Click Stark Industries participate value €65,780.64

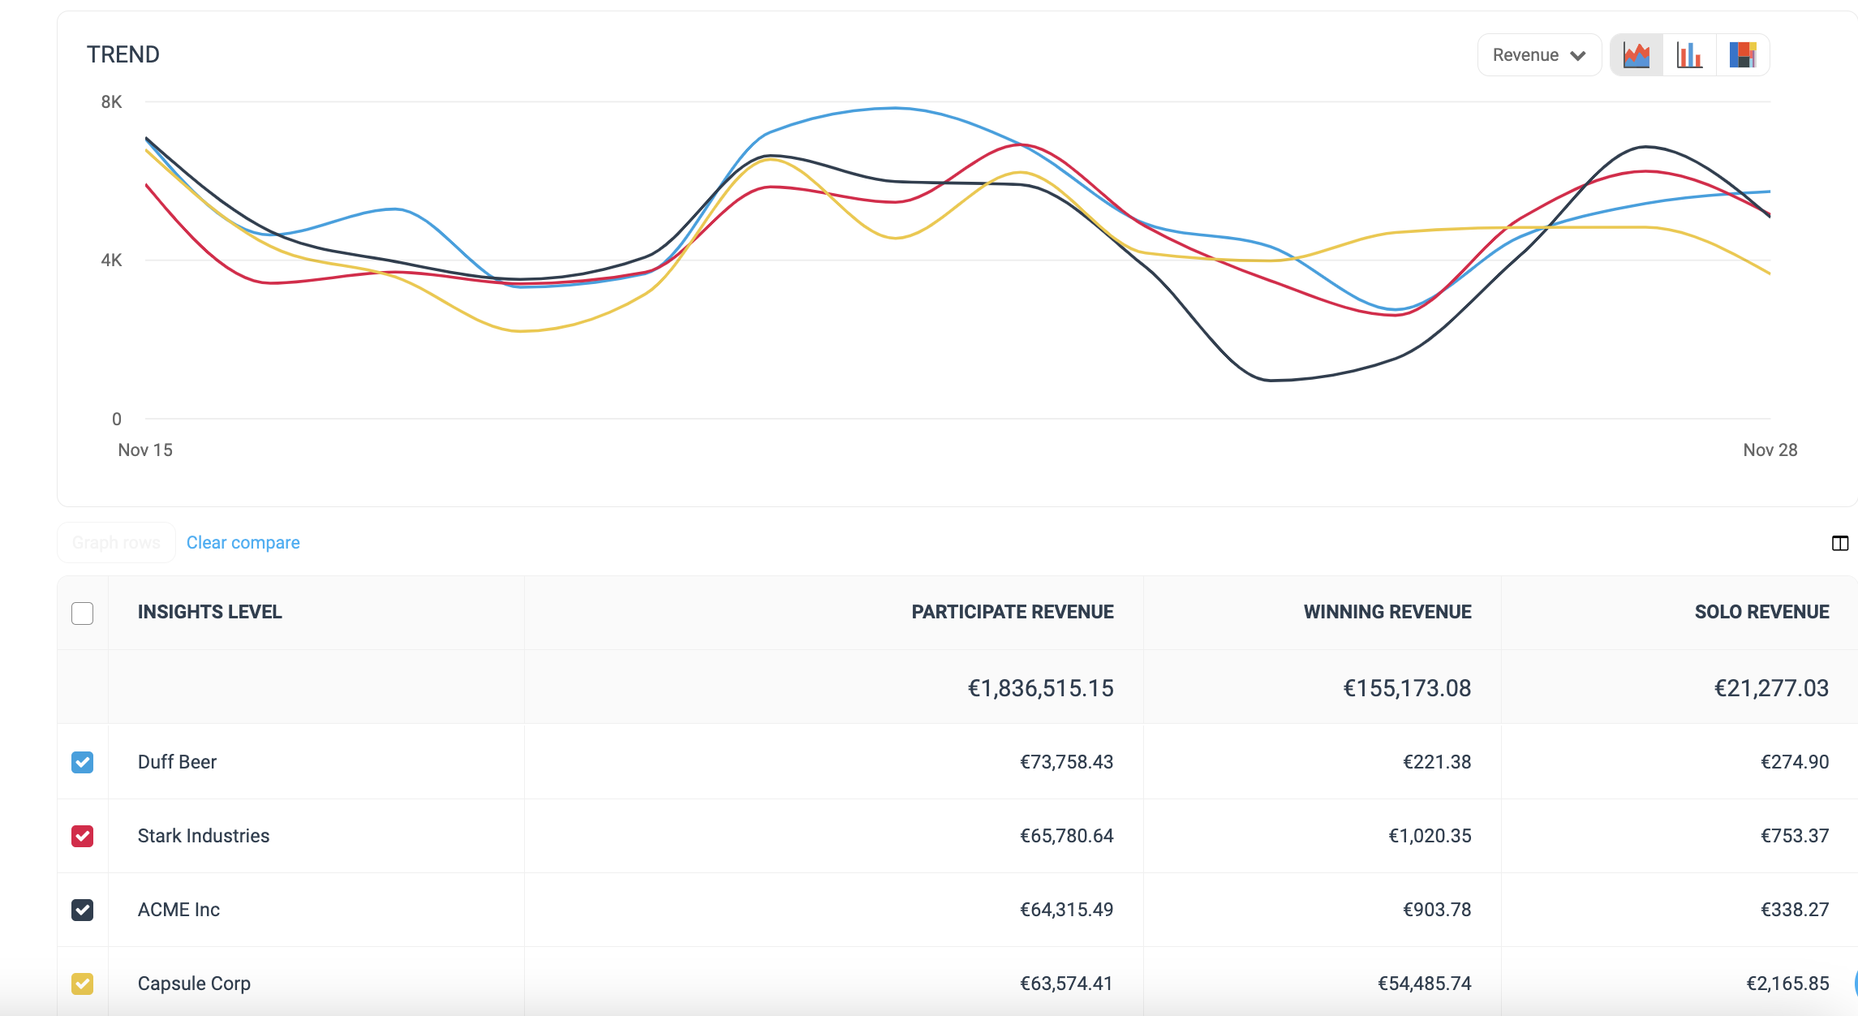[x=1066, y=836]
